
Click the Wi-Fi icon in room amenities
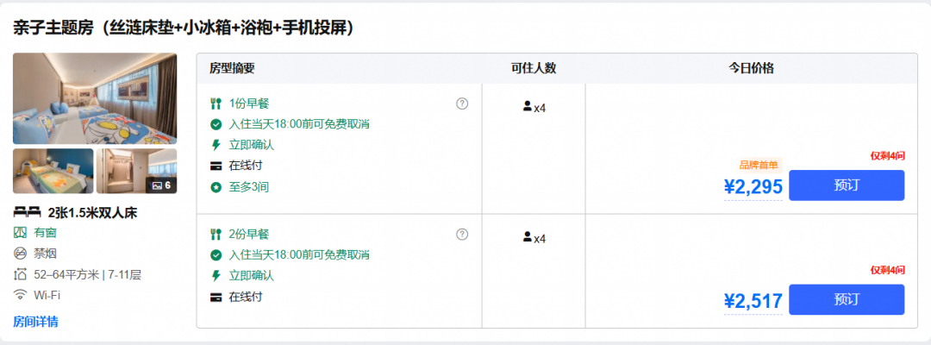(21, 295)
